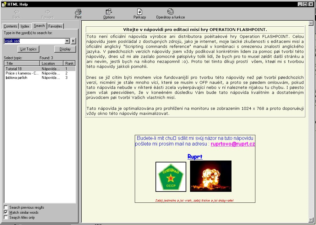The image size is (316, 225).
Task: Click the Ruprt heading link
Action: pyautogui.click(x=195, y=156)
